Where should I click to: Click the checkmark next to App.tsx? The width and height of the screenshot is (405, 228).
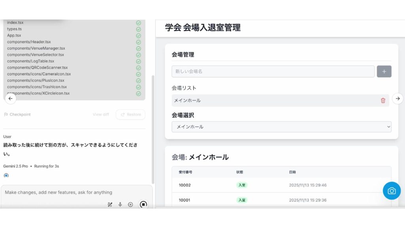coord(138,36)
